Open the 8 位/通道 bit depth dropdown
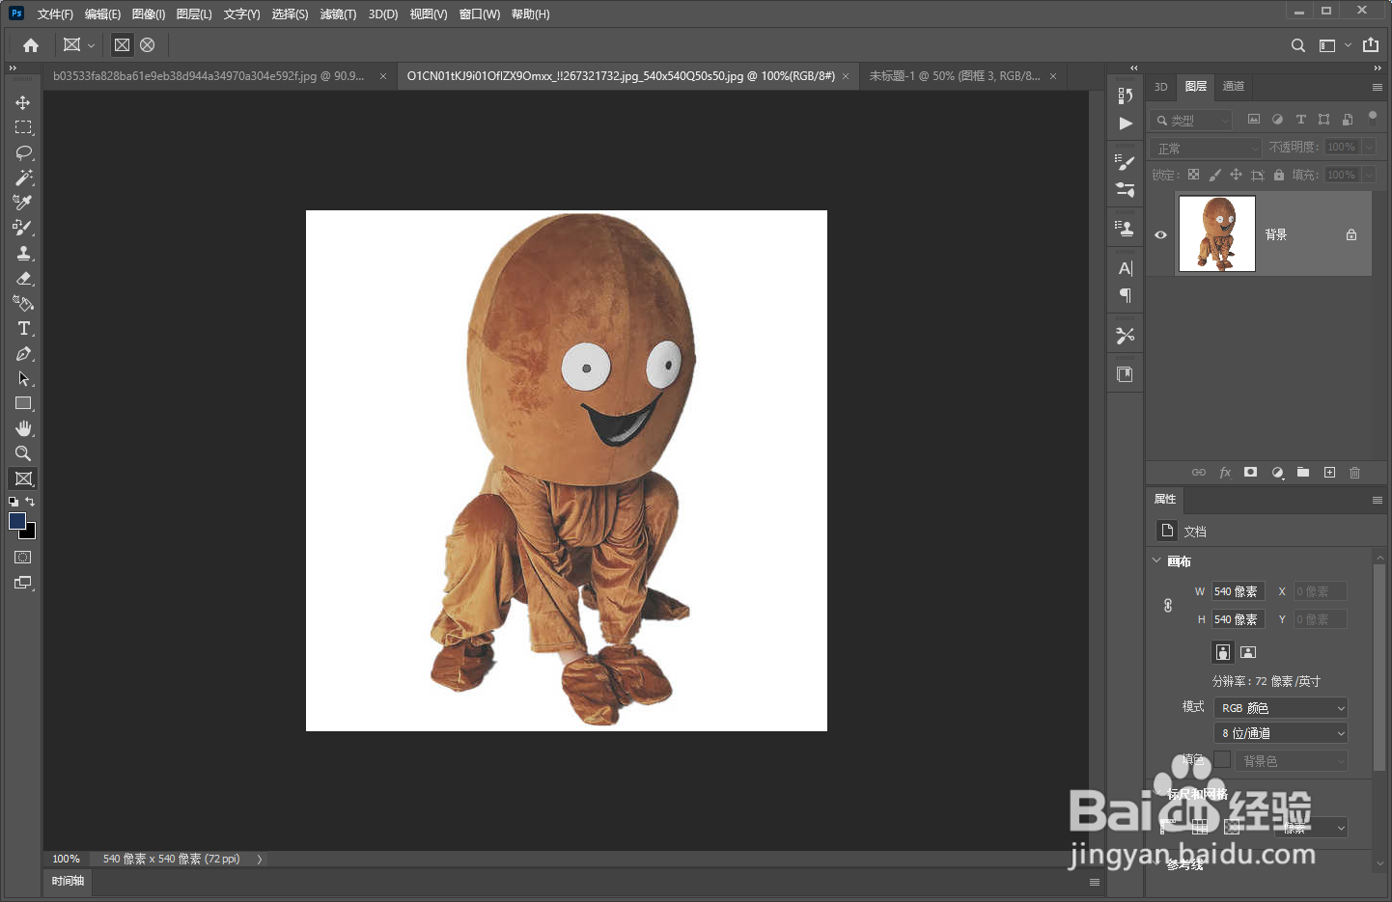1392x902 pixels. (1280, 734)
